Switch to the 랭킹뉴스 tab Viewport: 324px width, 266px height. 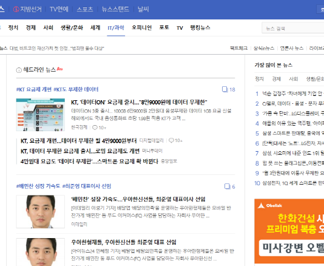tap(200, 28)
